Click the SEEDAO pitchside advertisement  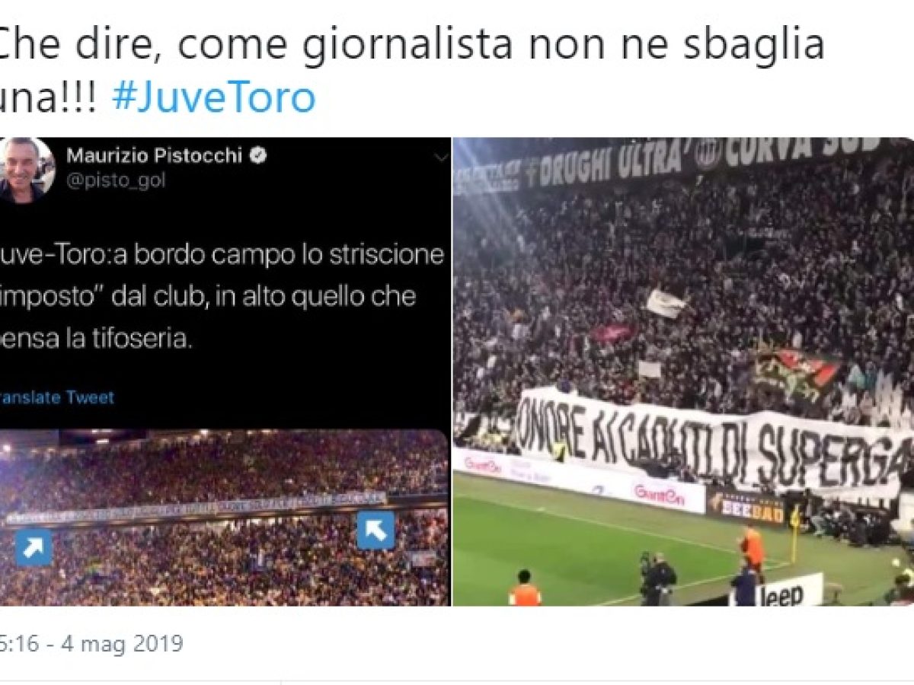[x=746, y=505]
